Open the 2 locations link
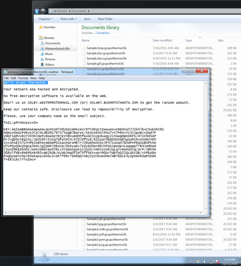The width and height of the screenshot is (241, 266). pyautogui.click(x=102, y=33)
